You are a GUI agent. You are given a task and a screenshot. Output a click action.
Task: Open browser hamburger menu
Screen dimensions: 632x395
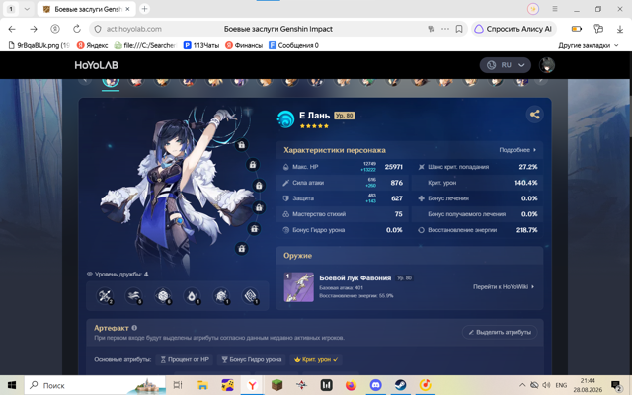(x=555, y=9)
